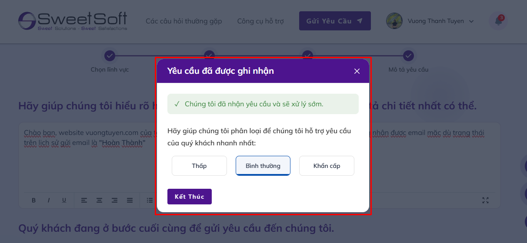This screenshot has width=527, height=243.
Task: Click the notification bell icon
Action: 498,21
